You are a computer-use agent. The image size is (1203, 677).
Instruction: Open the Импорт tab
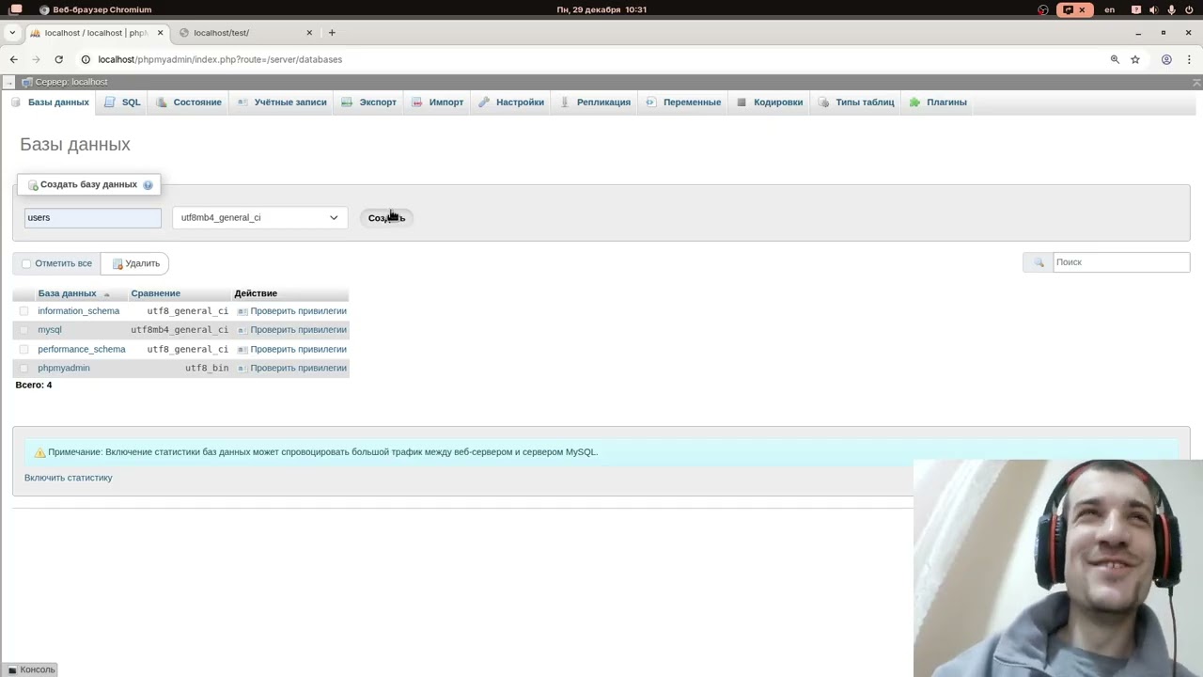pos(438,102)
